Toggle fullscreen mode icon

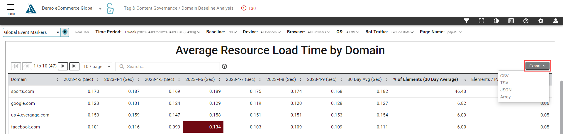[x=481, y=21]
